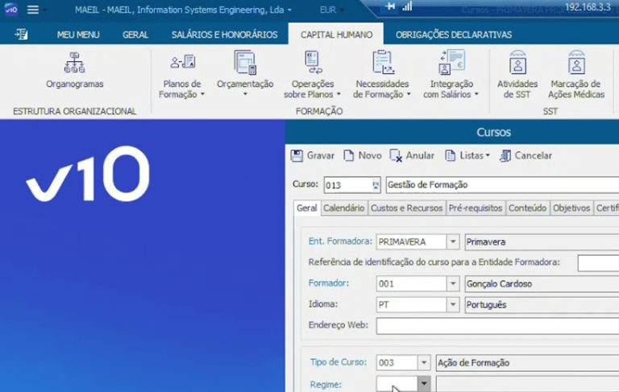Select the Geral tab in Cursos
This screenshot has width=619, height=392.
(307, 208)
